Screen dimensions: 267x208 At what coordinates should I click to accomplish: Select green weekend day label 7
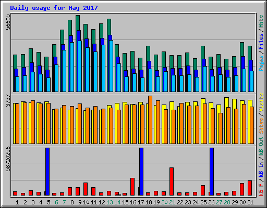tap(64, 202)
